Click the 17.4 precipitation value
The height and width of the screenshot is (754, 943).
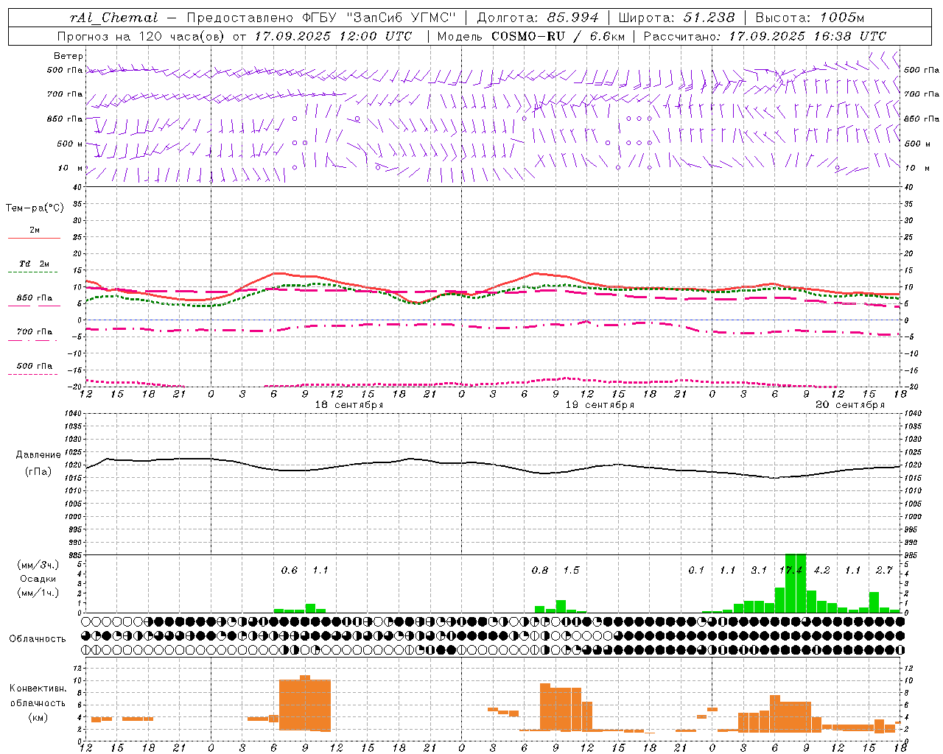tap(790, 571)
